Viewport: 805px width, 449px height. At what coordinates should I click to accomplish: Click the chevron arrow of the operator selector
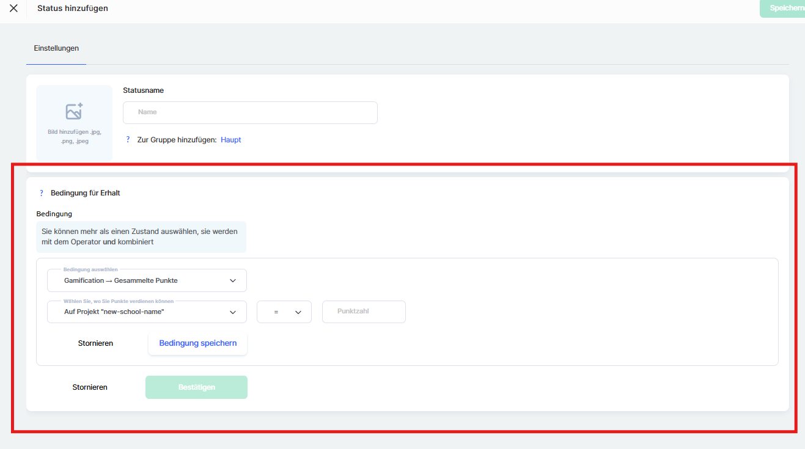click(x=298, y=312)
